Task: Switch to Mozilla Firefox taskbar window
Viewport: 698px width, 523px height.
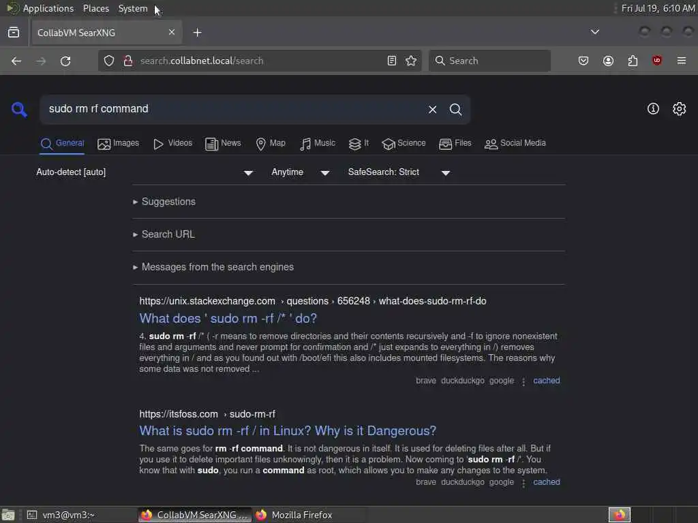Action: pos(309,515)
